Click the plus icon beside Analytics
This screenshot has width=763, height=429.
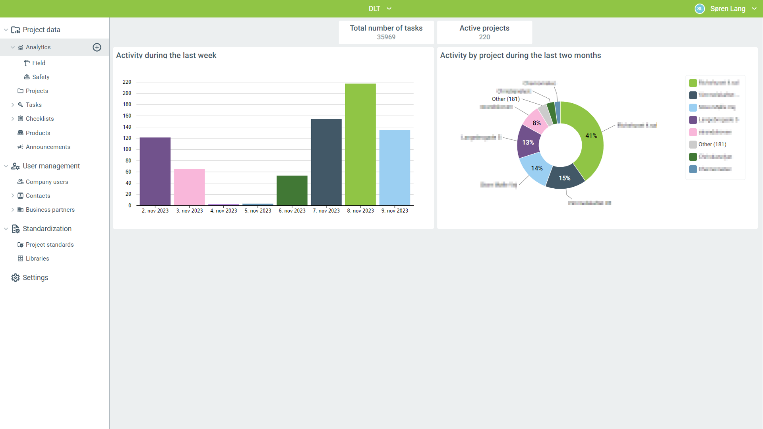coord(97,47)
